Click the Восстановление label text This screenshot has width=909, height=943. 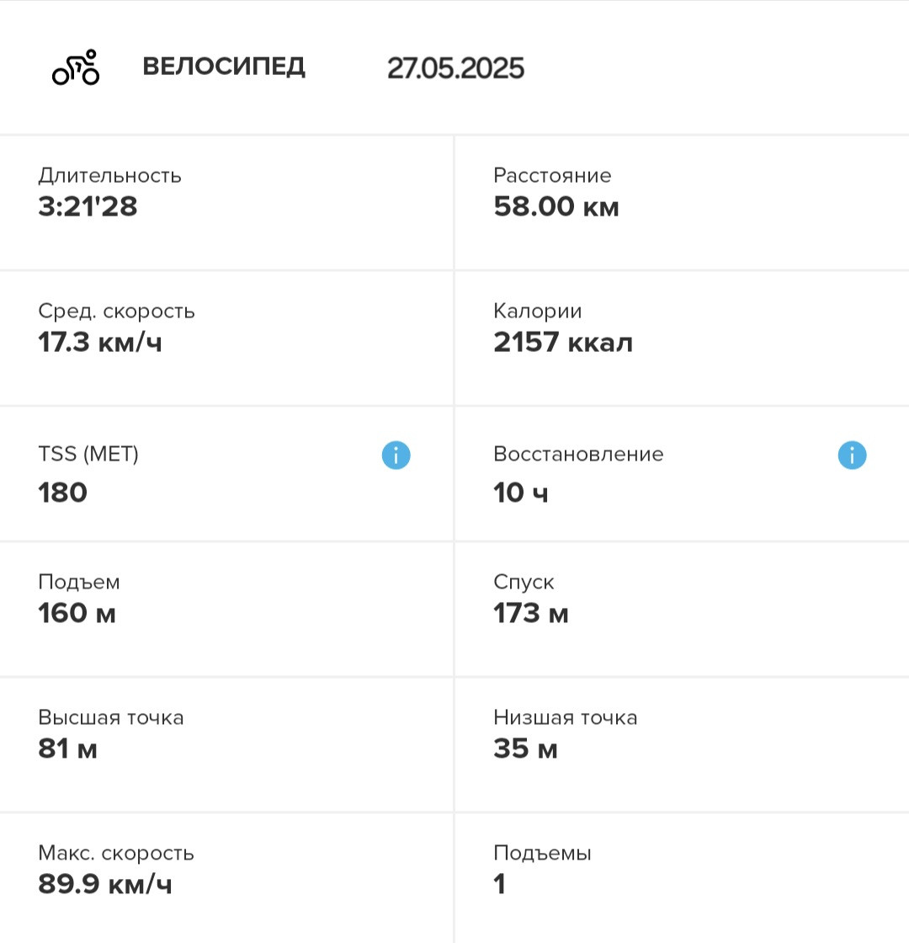point(578,454)
